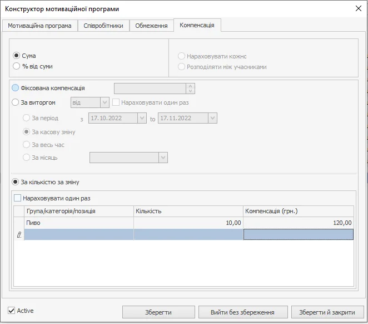Open the 'від' dropdown next to За виторгом
This screenshot has height=324, width=368.
[x=105, y=102]
